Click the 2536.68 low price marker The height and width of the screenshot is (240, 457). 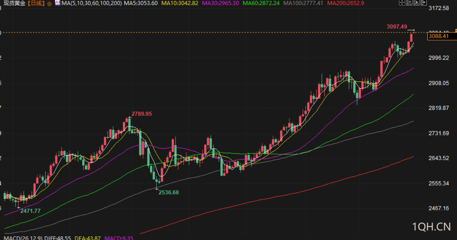click(169, 192)
